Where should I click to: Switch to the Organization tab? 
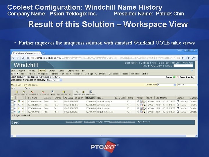pos(73,70)
